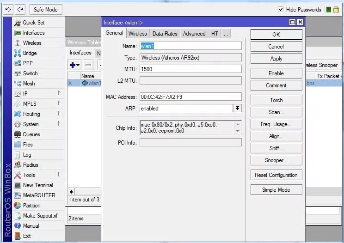This screenshot has height=243, width=344.
Task: Click the Reset Configuration button
Action: [x=276, y=175]
